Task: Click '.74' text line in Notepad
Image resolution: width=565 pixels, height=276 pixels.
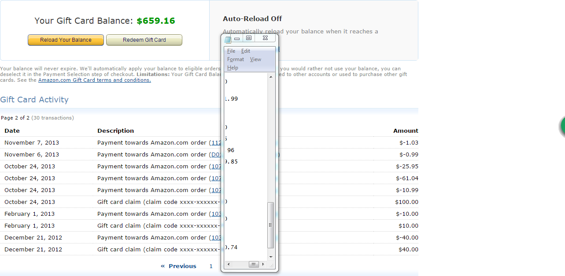Action: 231,247
